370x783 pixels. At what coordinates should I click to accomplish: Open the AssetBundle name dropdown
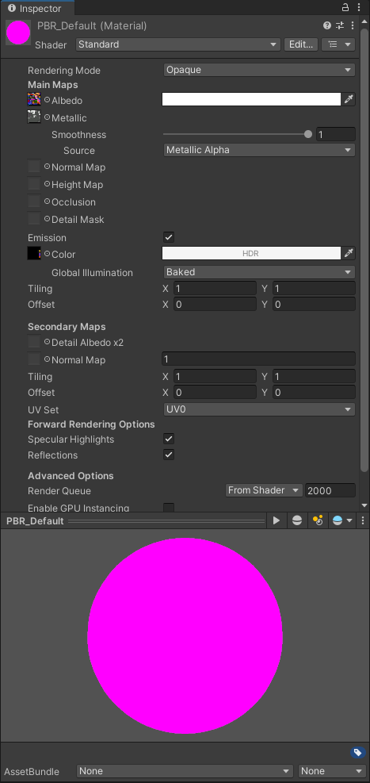click(x=185, y=771)
